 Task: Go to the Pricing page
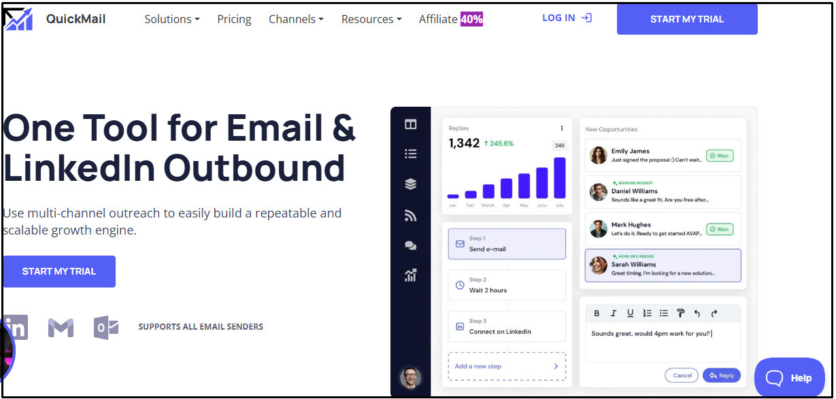pos(234,19)
